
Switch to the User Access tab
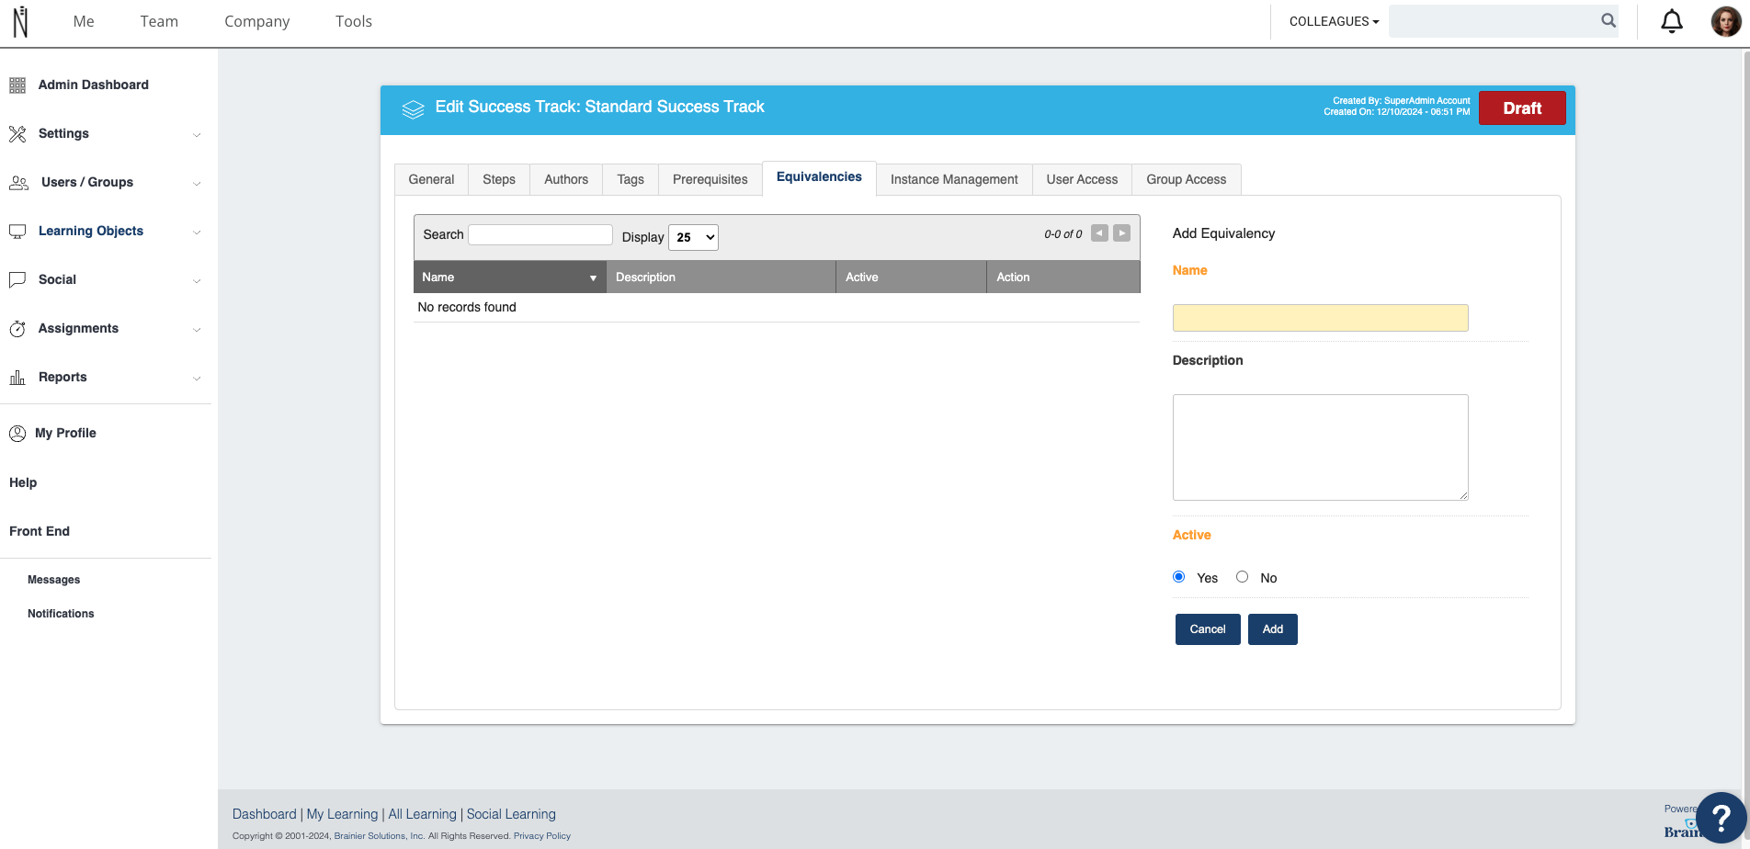pyautogui.click(x=1082, y=179)
